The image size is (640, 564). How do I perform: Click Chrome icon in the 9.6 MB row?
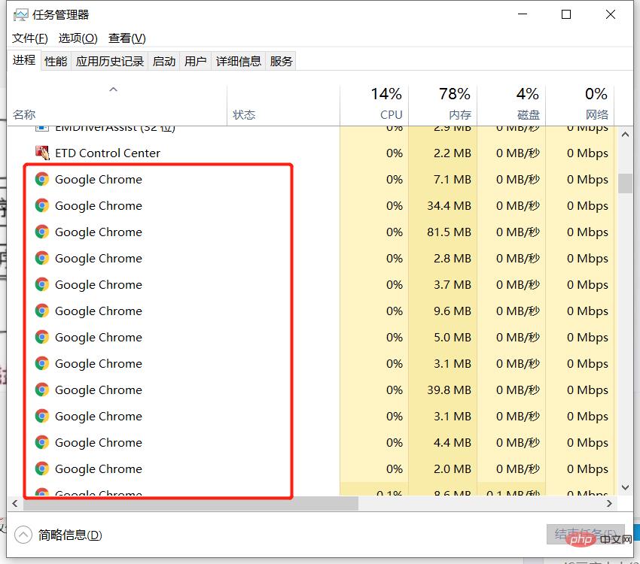42,311
